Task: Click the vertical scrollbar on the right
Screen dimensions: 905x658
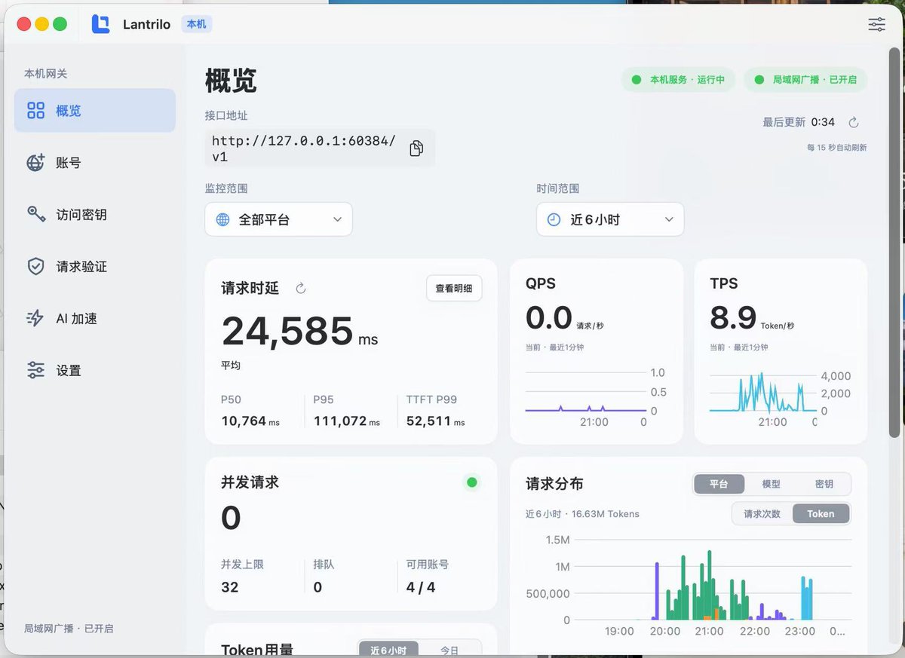Action: coord(894,241)
